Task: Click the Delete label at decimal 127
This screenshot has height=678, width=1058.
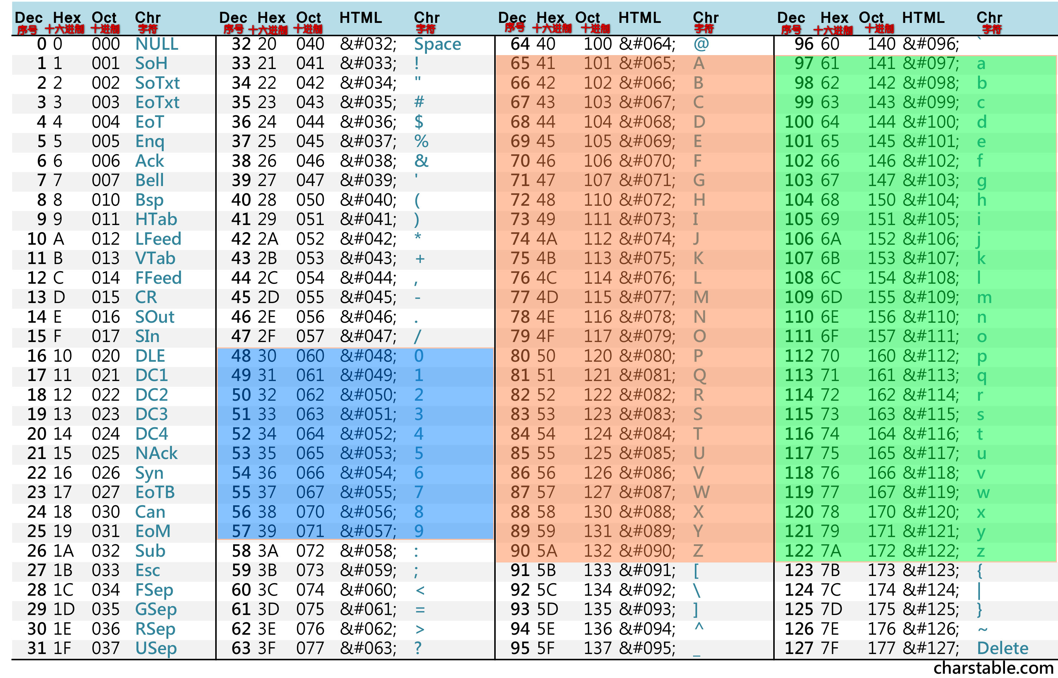Action: click(x=1002, y=648)
